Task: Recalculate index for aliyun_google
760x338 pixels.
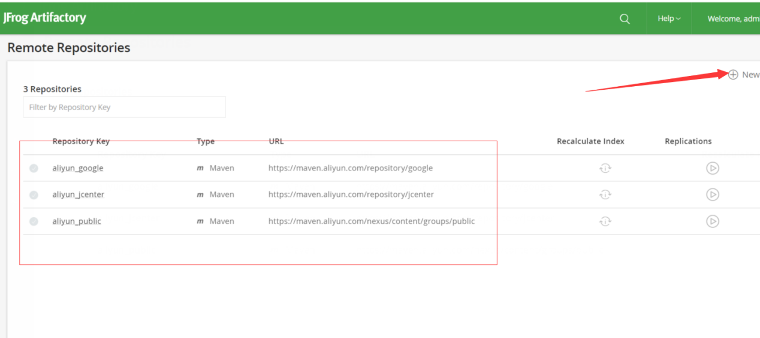Action: (x=605, y=168)
